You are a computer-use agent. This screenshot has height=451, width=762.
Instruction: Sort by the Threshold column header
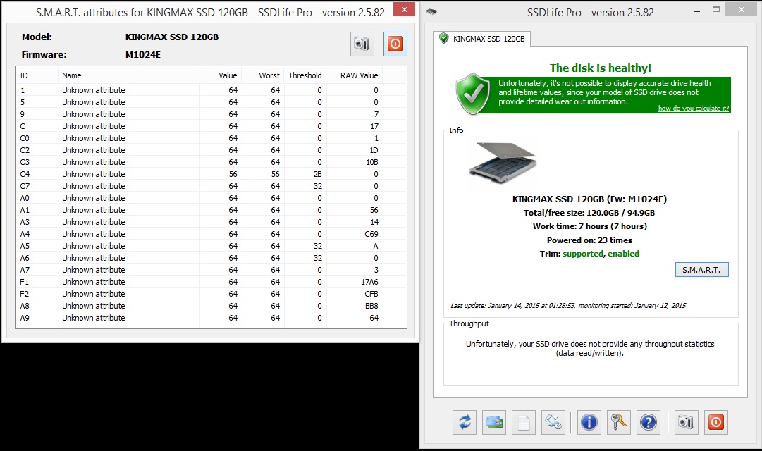(x=305, y=75)
